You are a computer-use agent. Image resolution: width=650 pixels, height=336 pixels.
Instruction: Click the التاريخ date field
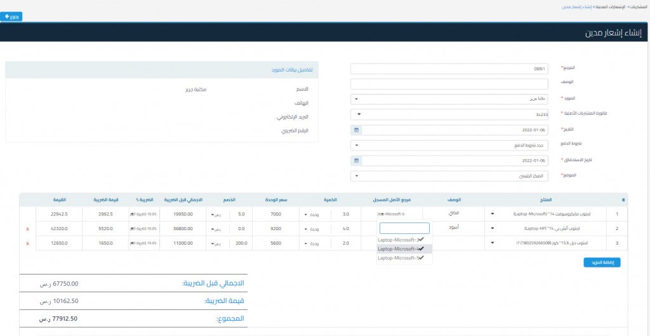454,130
